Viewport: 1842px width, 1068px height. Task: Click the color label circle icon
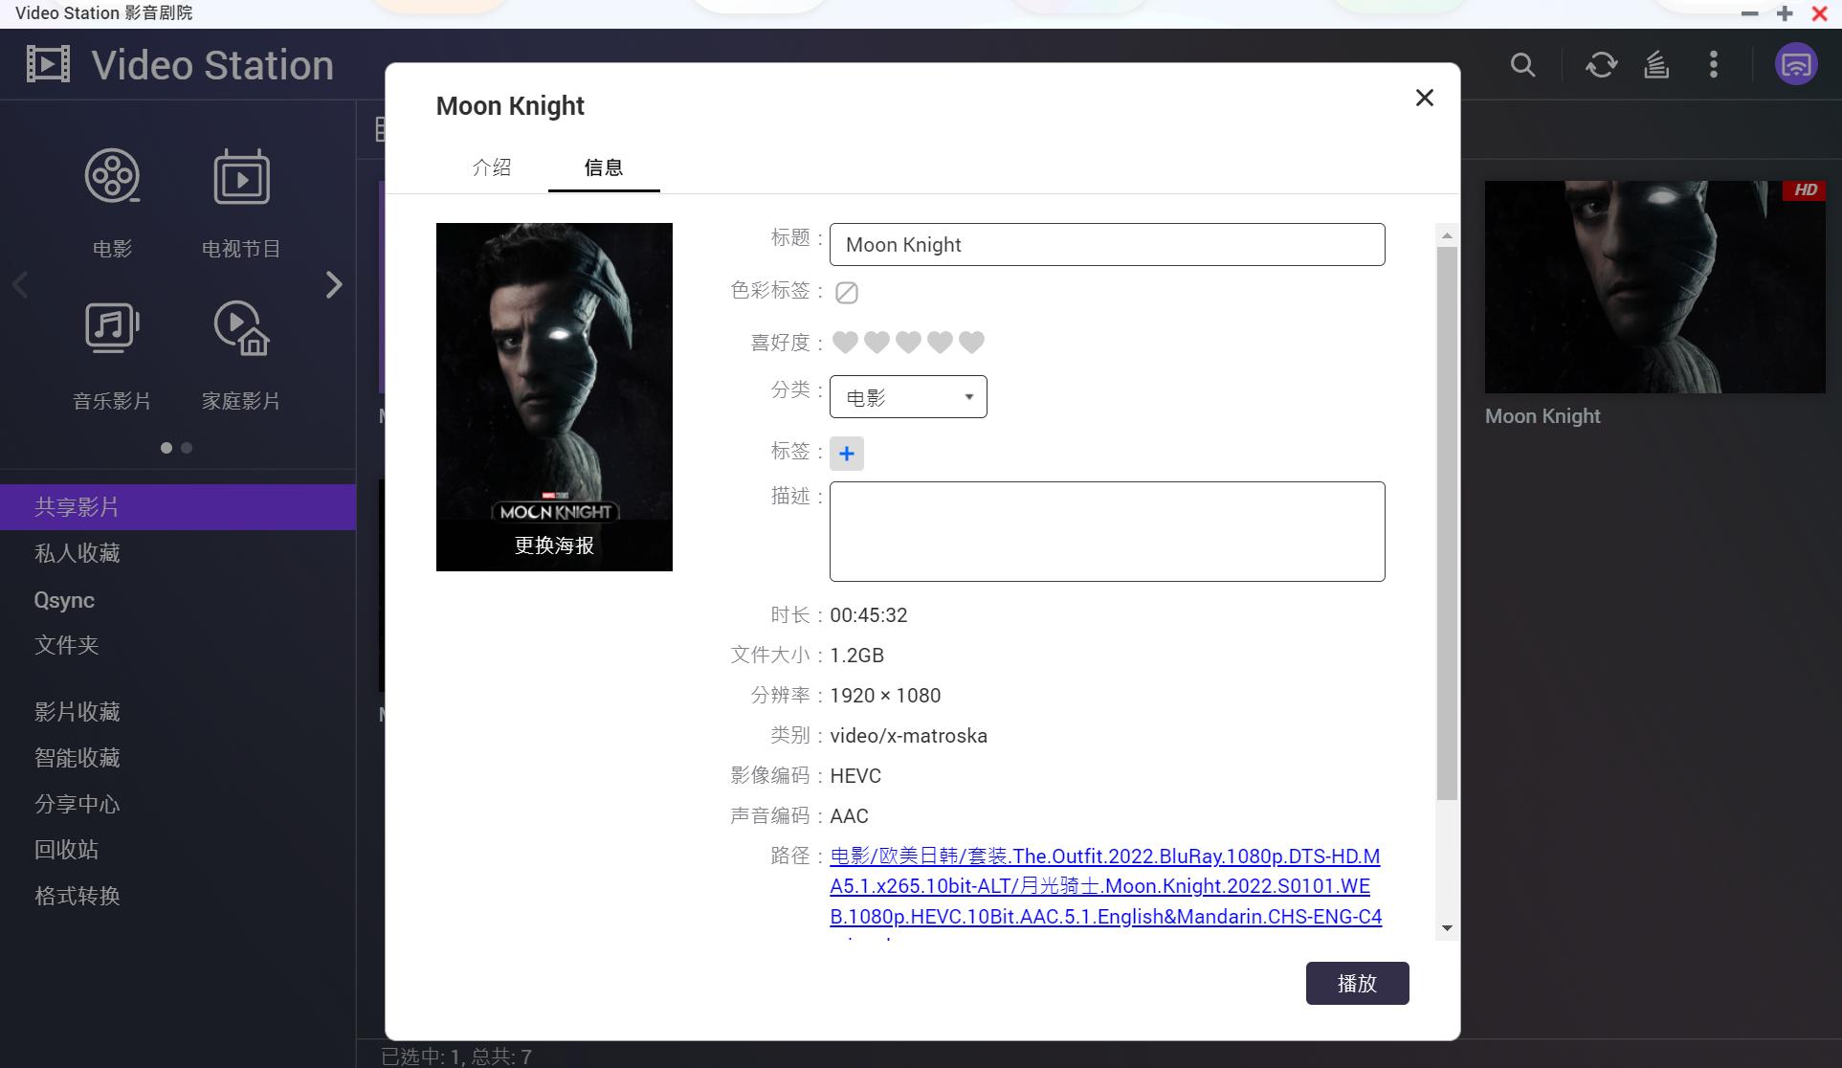click(845, 292)
